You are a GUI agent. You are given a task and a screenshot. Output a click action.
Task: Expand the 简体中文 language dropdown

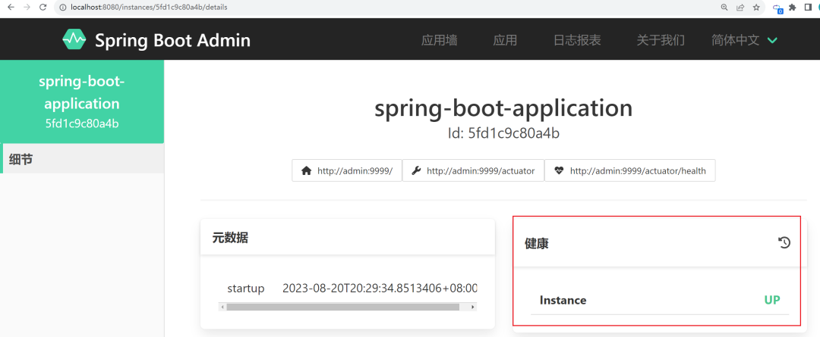pos(745,40)
